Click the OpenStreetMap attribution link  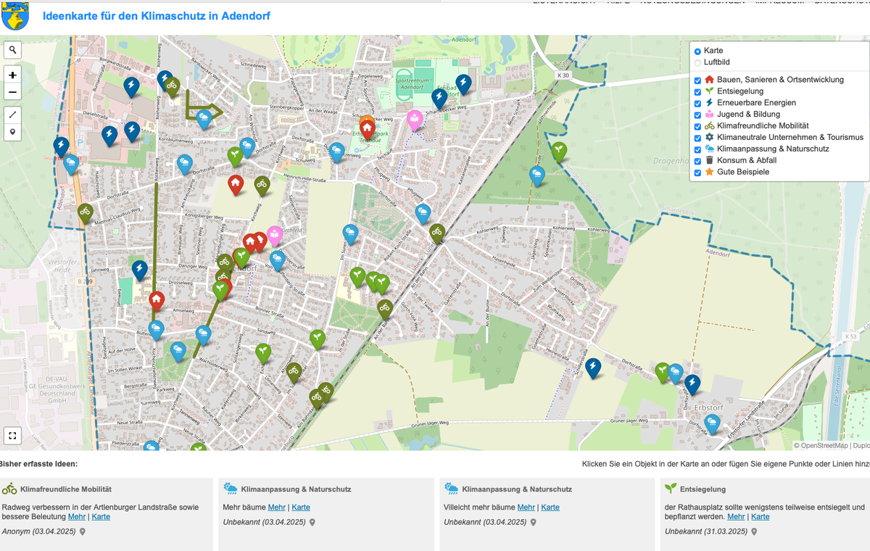pyautogui.click(x=824, y=446)
